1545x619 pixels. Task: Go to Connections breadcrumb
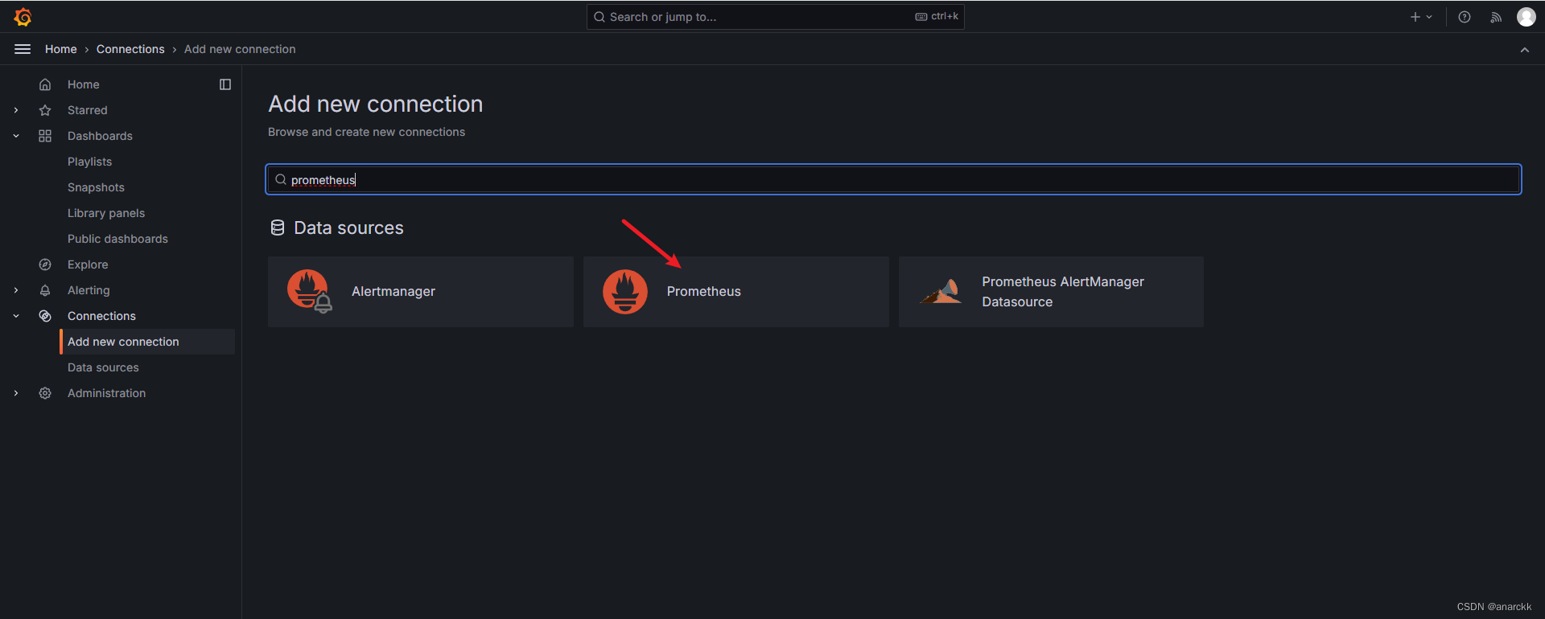coord(130,49)
